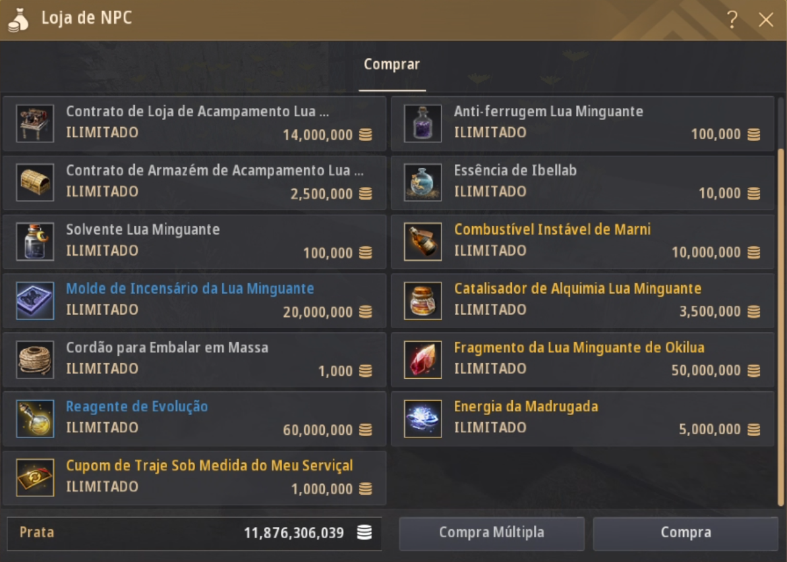Click the Essência de Ibellab flask icon
Image resolution: width=787 pixels, height=562 pixels.
(423, 183)
